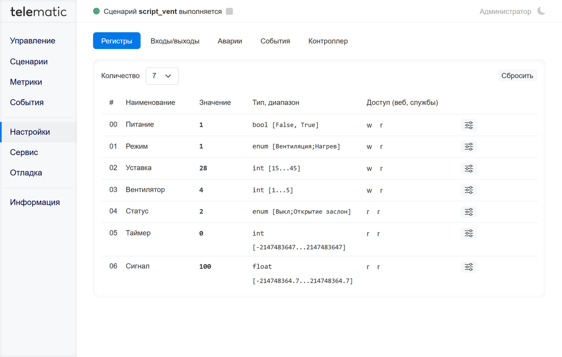Open settings icon for Статус register
This screenshot has width=562, height=357.
click(x=469, y=212)
